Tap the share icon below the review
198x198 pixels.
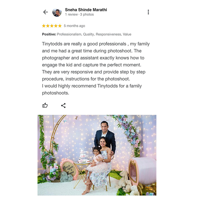click(x=63, y=105)
